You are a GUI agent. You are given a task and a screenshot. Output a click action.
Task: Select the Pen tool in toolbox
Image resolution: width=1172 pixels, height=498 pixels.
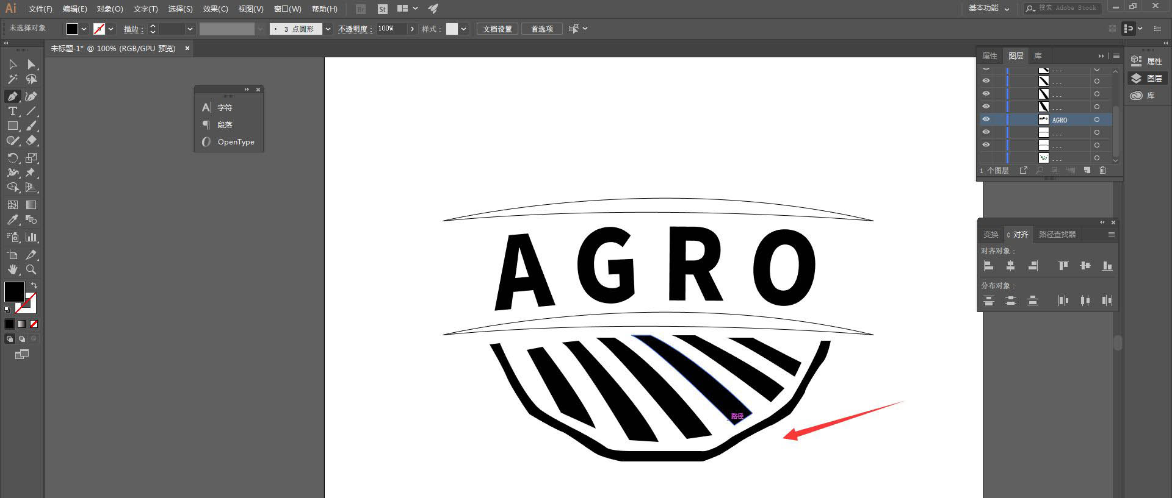tap(12, 96)
